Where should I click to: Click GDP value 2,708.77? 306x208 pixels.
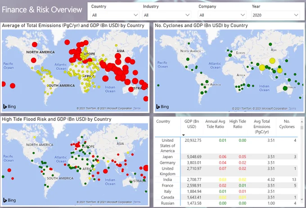(194, 180)
